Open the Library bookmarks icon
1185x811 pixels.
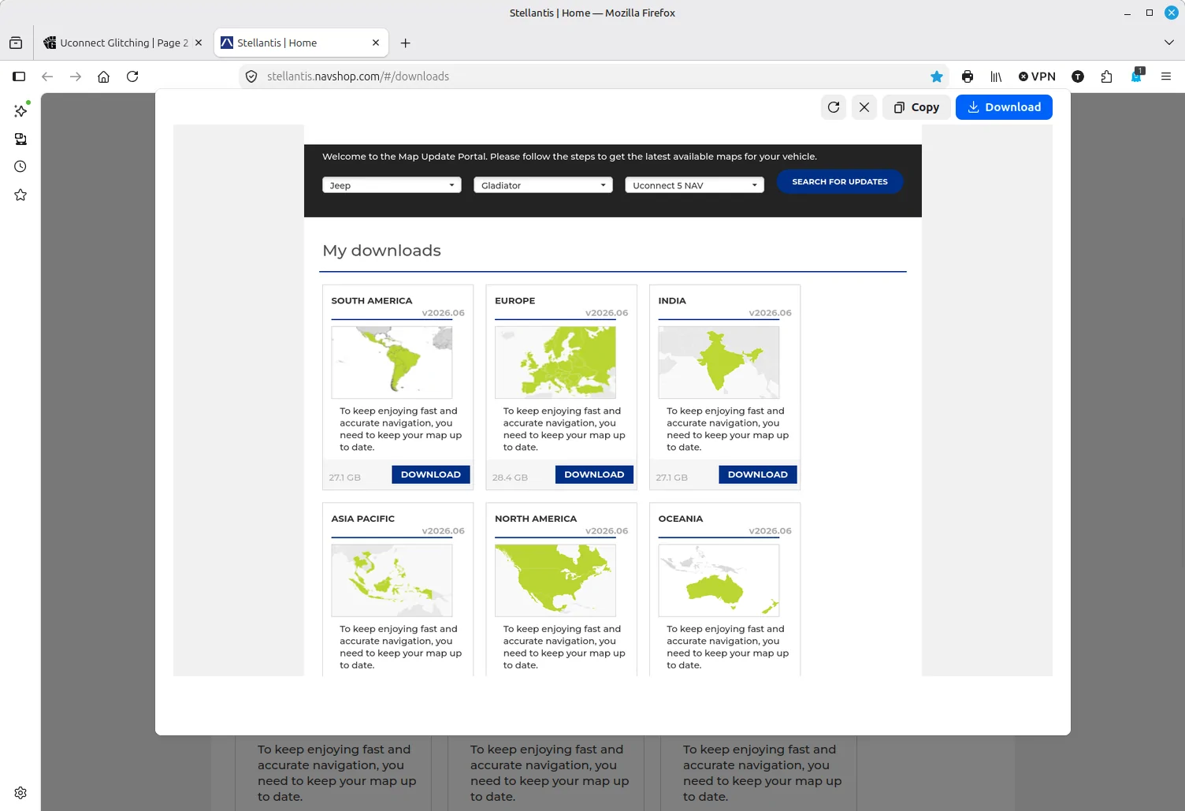click(x=996, y=76)
